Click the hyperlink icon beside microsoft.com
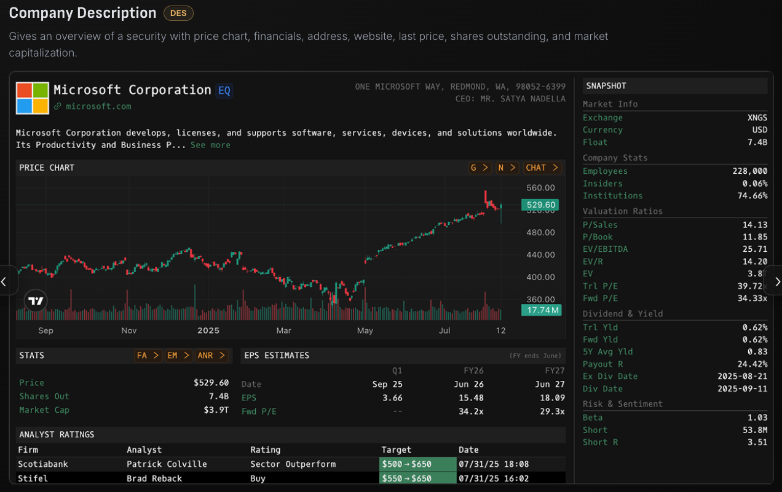782x492 pixels. pos(57,106)
